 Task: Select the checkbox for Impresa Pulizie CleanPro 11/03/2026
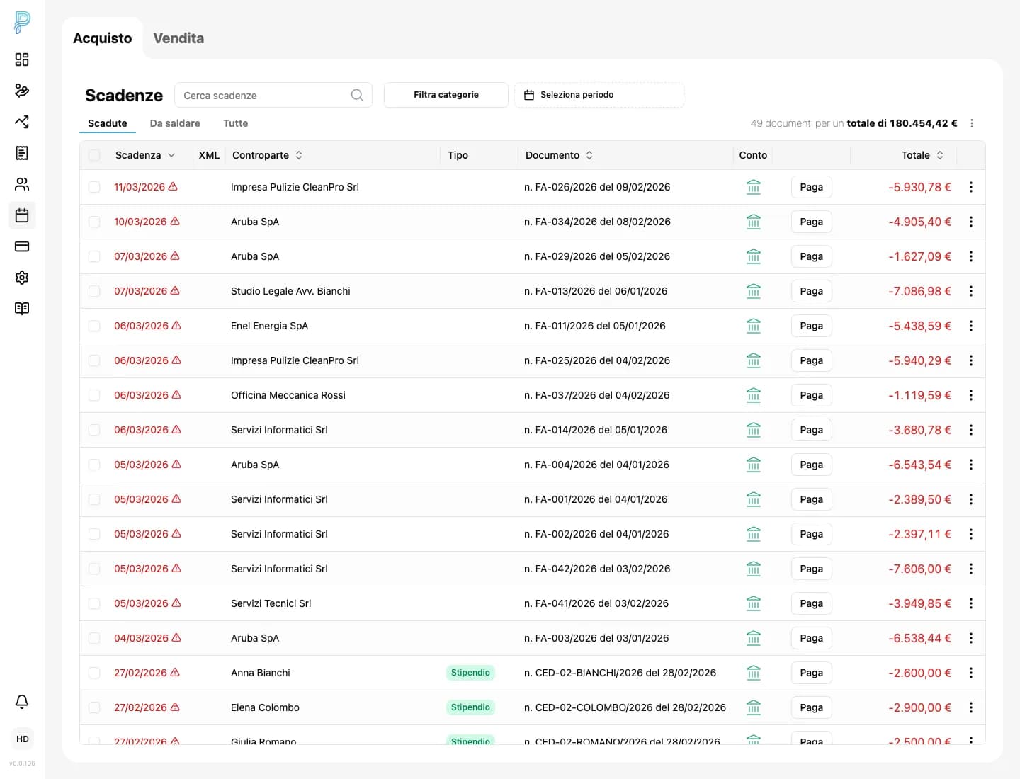tap(94, 187)
